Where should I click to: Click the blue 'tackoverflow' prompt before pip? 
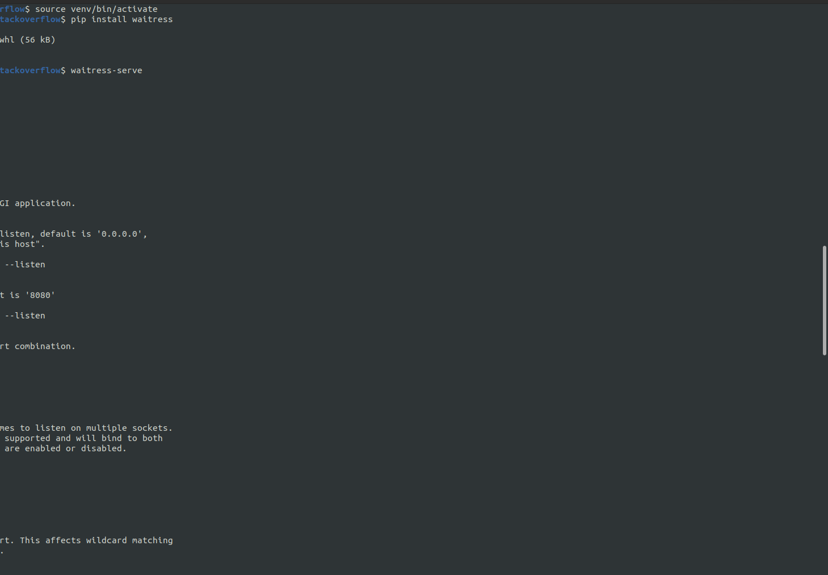(x=30, y=19)
